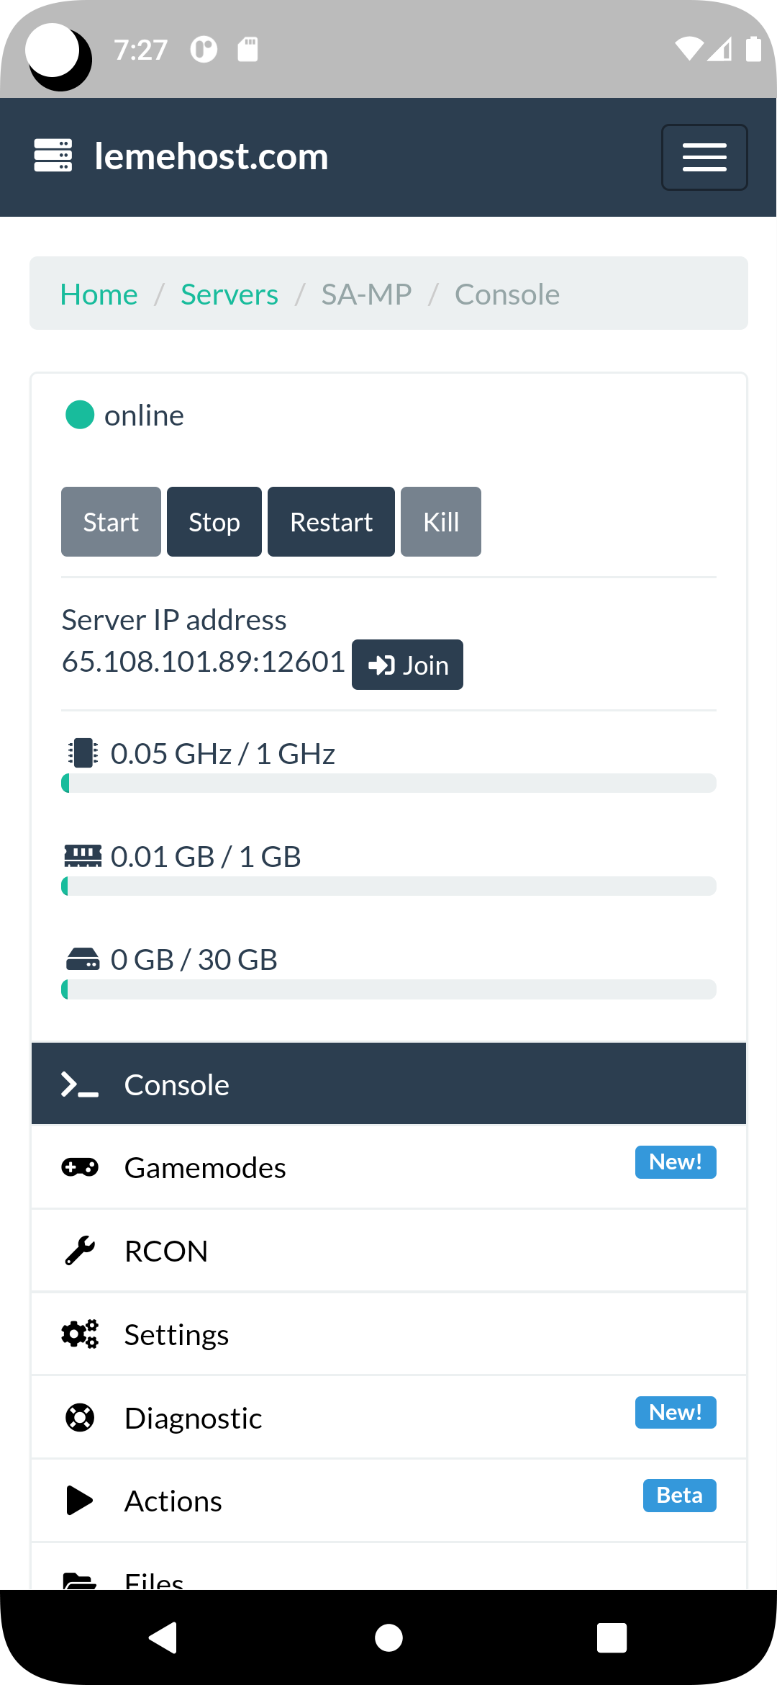Open the RCON menu item
This screenshot has width=777, height=1685.
(x=388, y=1251)
